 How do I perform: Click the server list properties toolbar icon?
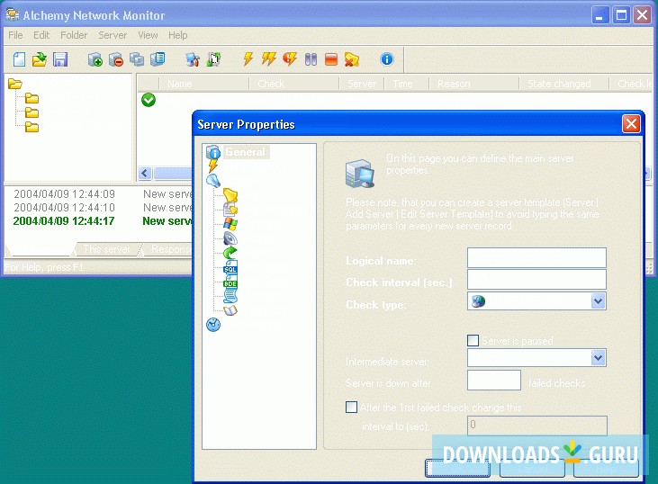pos(158,59)
